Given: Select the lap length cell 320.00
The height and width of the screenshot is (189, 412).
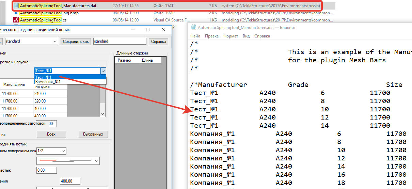Looking at the screenshot, I should click(50, 101).
